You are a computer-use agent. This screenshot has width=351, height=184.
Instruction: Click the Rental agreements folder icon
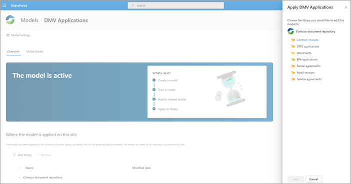(293, 66)
